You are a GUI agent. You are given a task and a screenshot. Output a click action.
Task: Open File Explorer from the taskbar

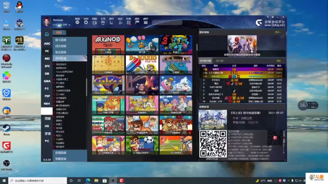(x=96, y=180)
